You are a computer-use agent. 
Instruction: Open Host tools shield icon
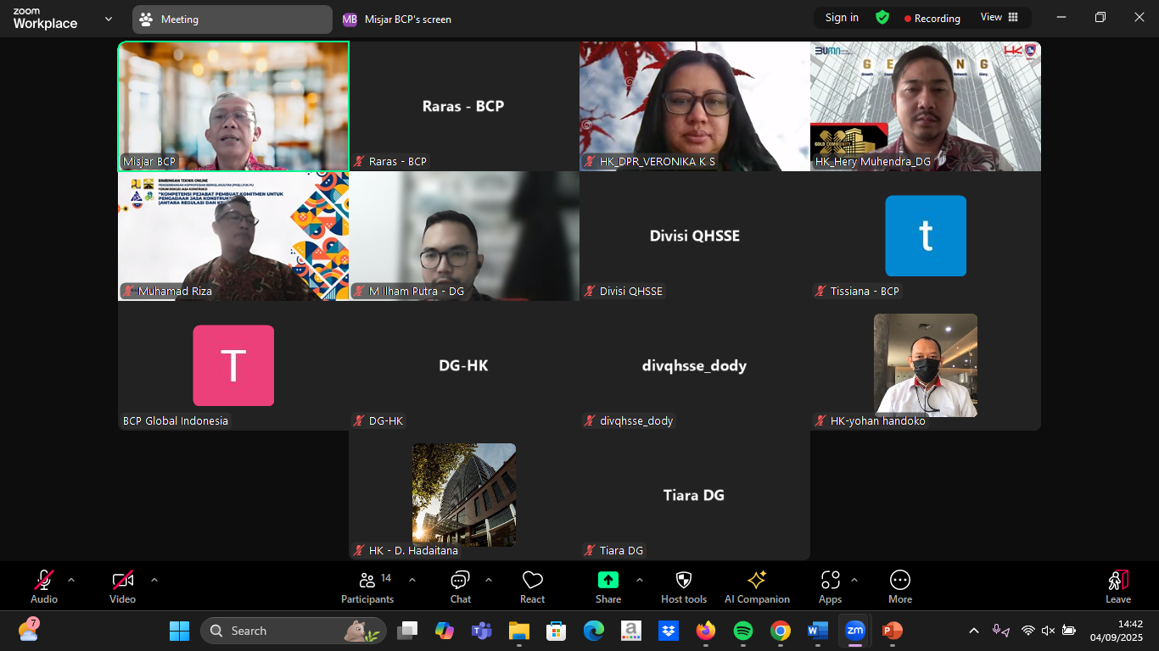pos(683,587)
